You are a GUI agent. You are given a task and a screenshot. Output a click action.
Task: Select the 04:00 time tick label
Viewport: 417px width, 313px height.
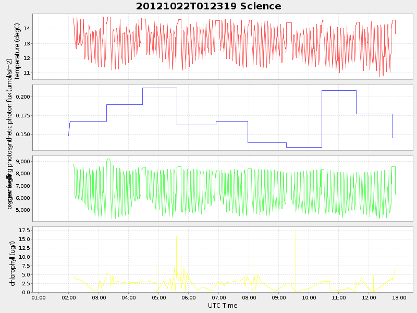tap(129, 297)
